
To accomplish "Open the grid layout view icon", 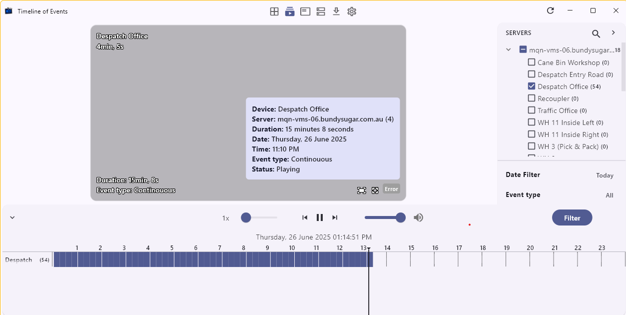I will coord(274,11).
